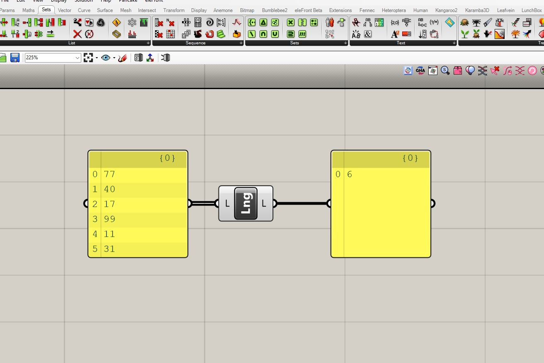
Task: Toggle the preview eye icon
Action: (x=106, y=58)
